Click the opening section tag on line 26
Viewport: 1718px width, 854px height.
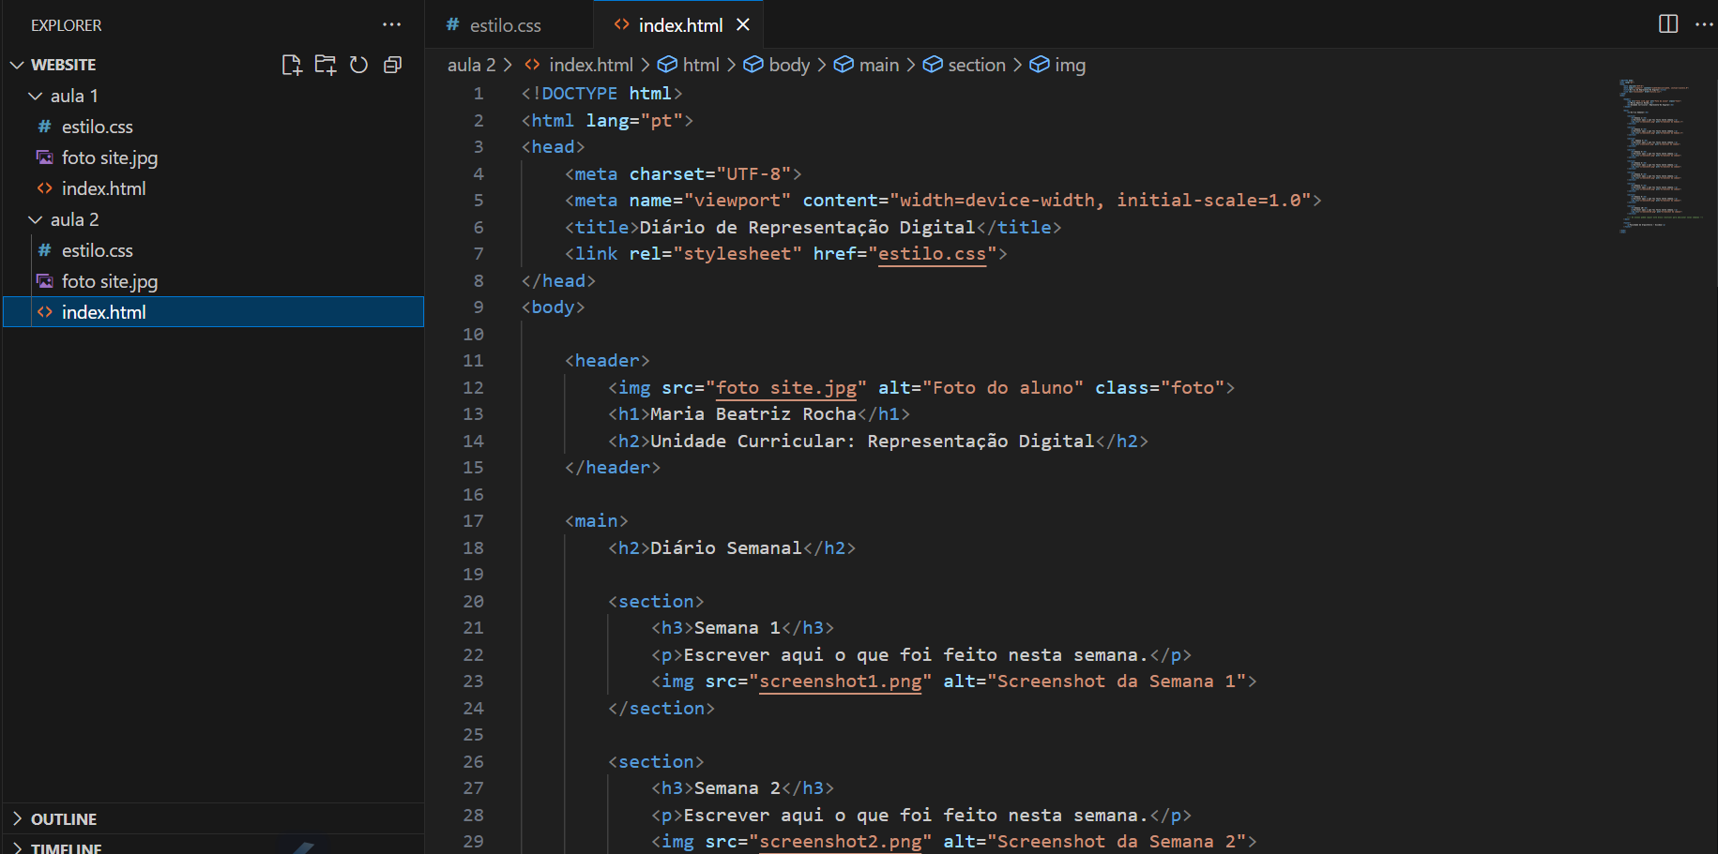(656, 762)
